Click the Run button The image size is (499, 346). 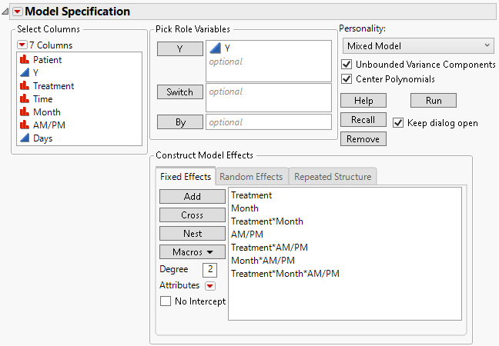[433, 101]
